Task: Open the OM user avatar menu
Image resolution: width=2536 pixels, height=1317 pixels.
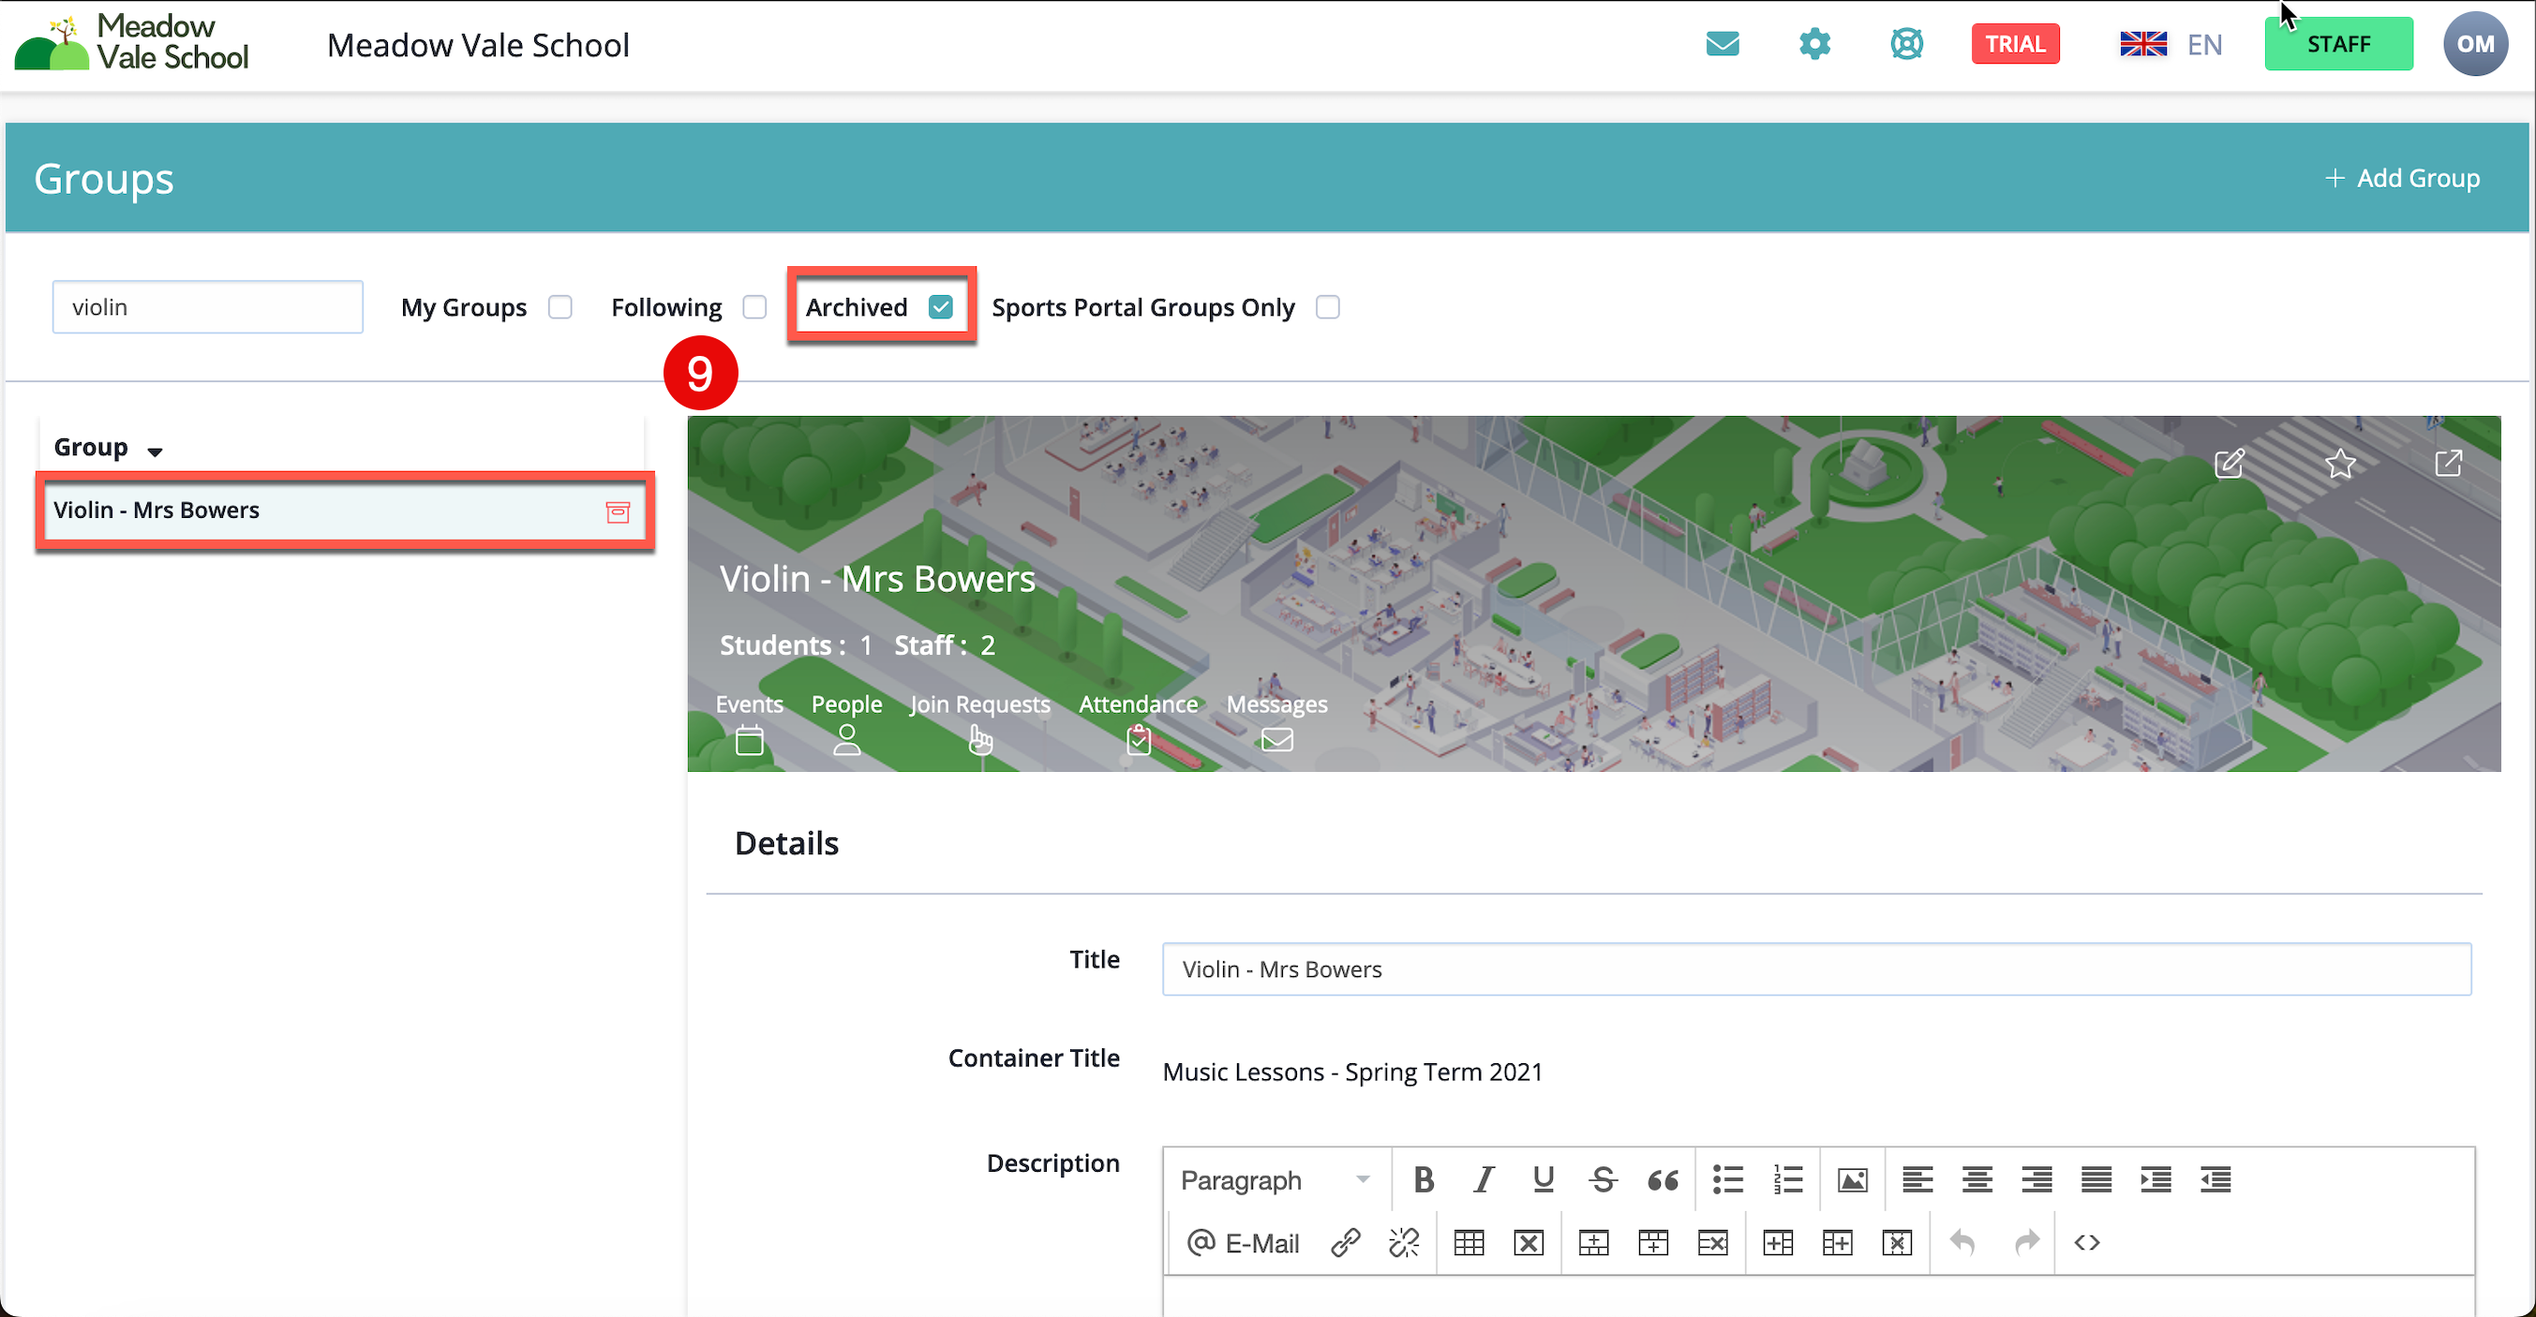Action: click(x=2475, y=44)
